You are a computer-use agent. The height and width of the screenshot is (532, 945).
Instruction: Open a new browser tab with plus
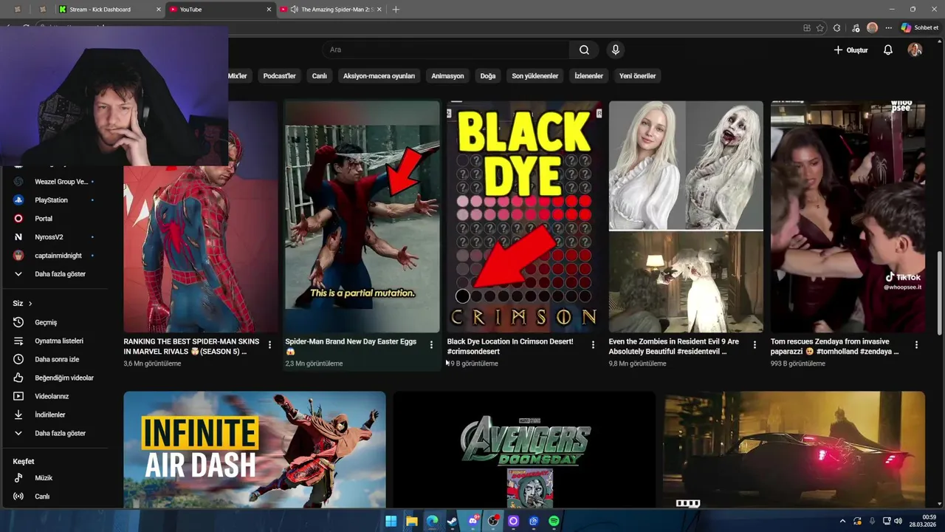(x=396, y=10)
